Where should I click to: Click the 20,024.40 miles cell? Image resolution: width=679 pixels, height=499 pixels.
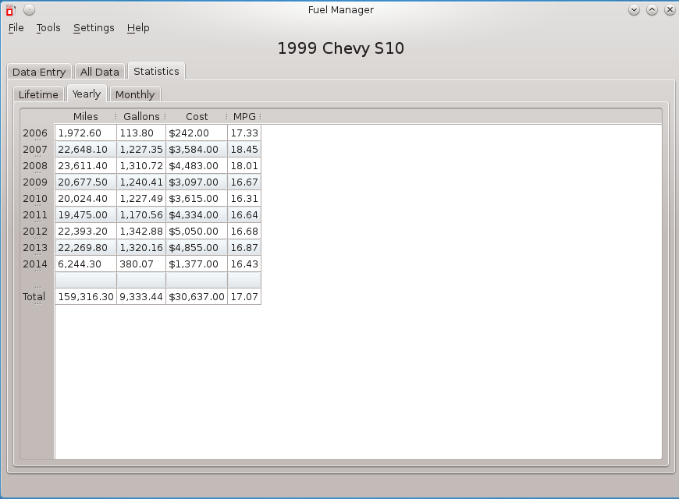point(86,199)
